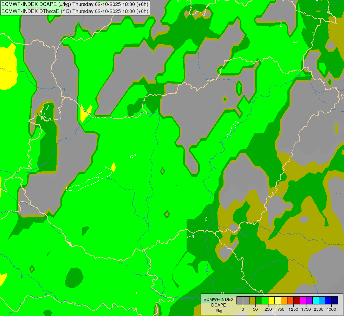Click the 'ECMWF-INDEX DCAPE (J/kg)' header line

point(75,4)
